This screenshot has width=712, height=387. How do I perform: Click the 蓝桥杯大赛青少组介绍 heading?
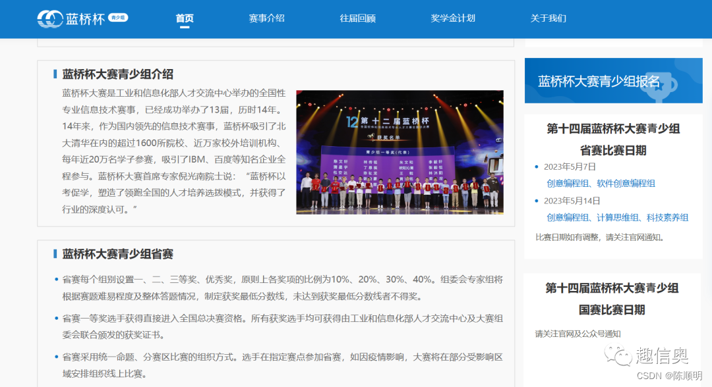click(x=117, y=74)
